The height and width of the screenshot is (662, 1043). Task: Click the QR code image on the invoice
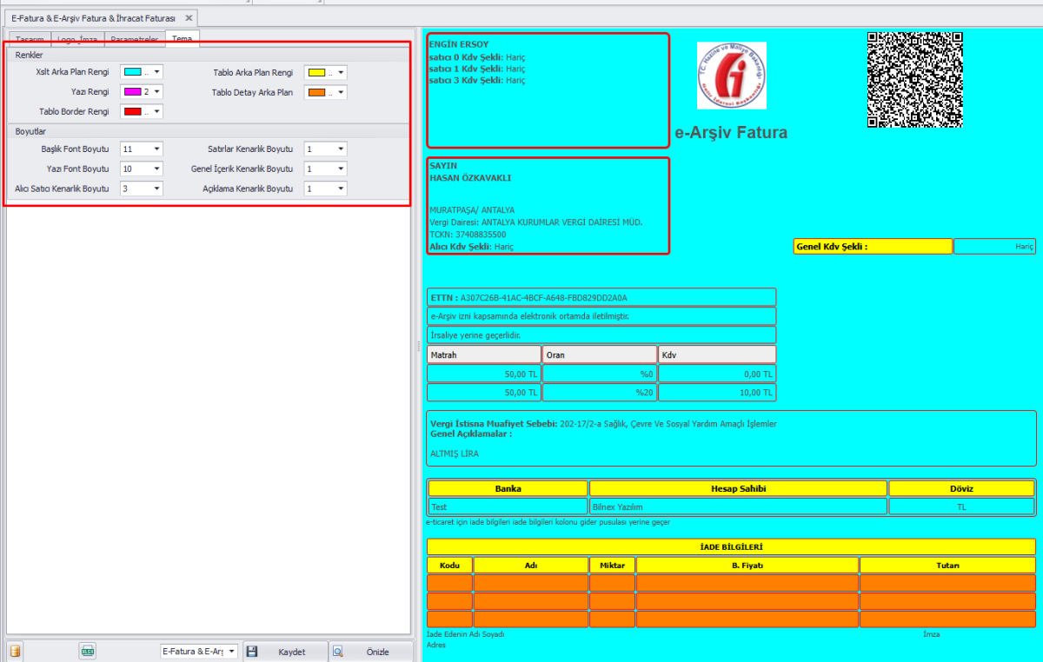[x=914, y=80]
